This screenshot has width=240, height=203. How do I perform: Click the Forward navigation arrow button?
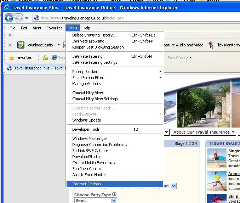click(19, 18)
